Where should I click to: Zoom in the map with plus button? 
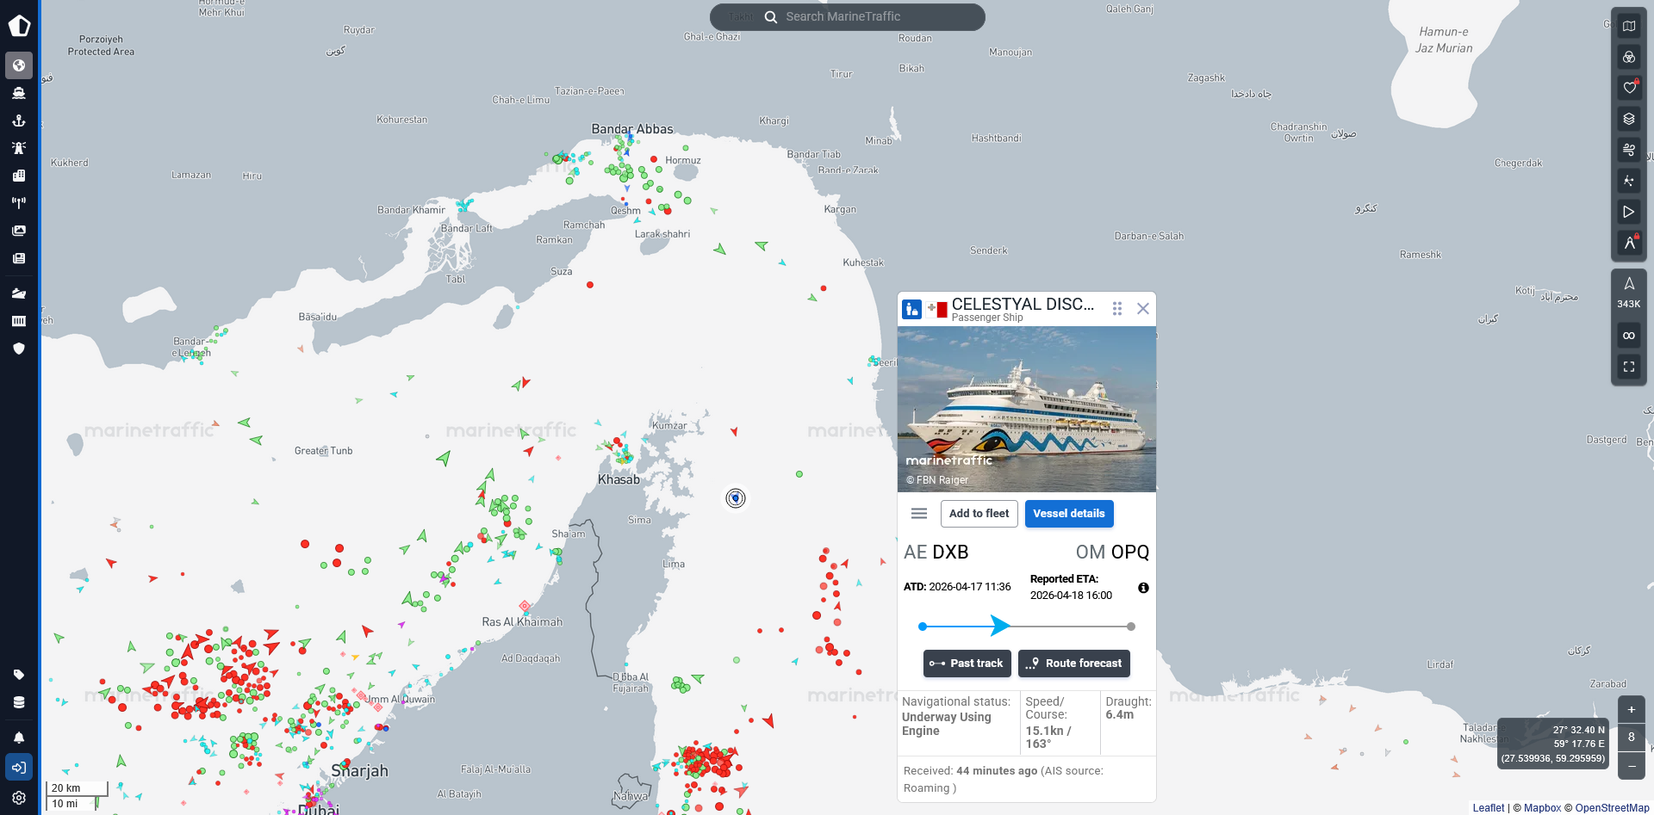click(1632, 710)
